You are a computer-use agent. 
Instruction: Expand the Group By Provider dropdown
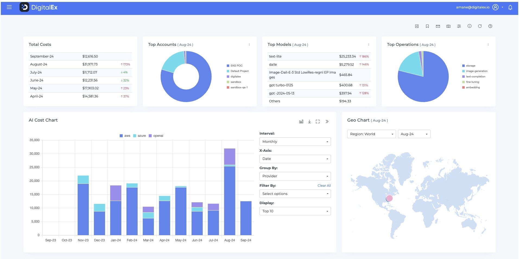pyautogui.click(x=295, y=176)
